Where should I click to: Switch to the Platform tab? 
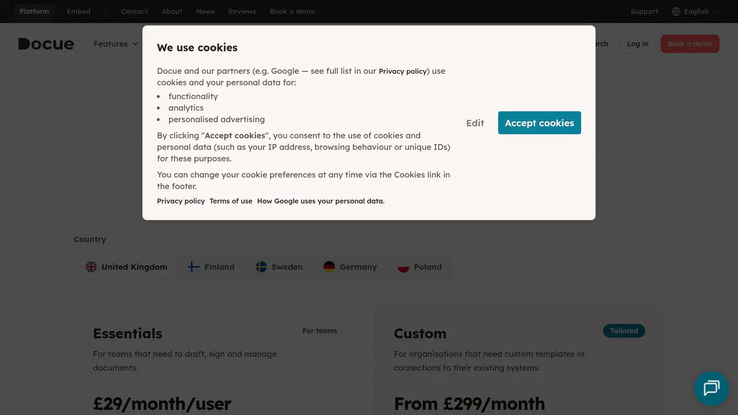pos(34,12)
